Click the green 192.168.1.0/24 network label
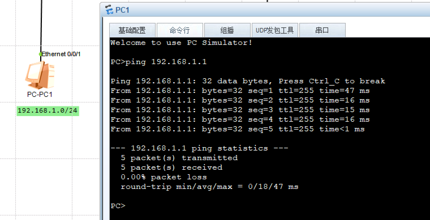Screen dimensions: 430x220 pos(48,111)
